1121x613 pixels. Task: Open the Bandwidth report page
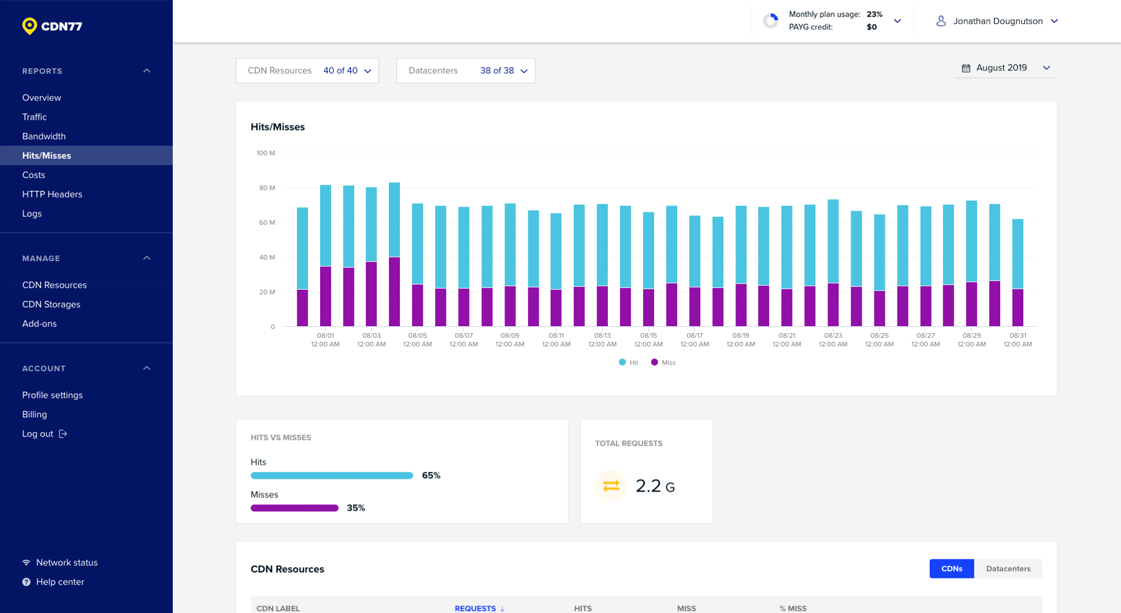coord(44,136)
